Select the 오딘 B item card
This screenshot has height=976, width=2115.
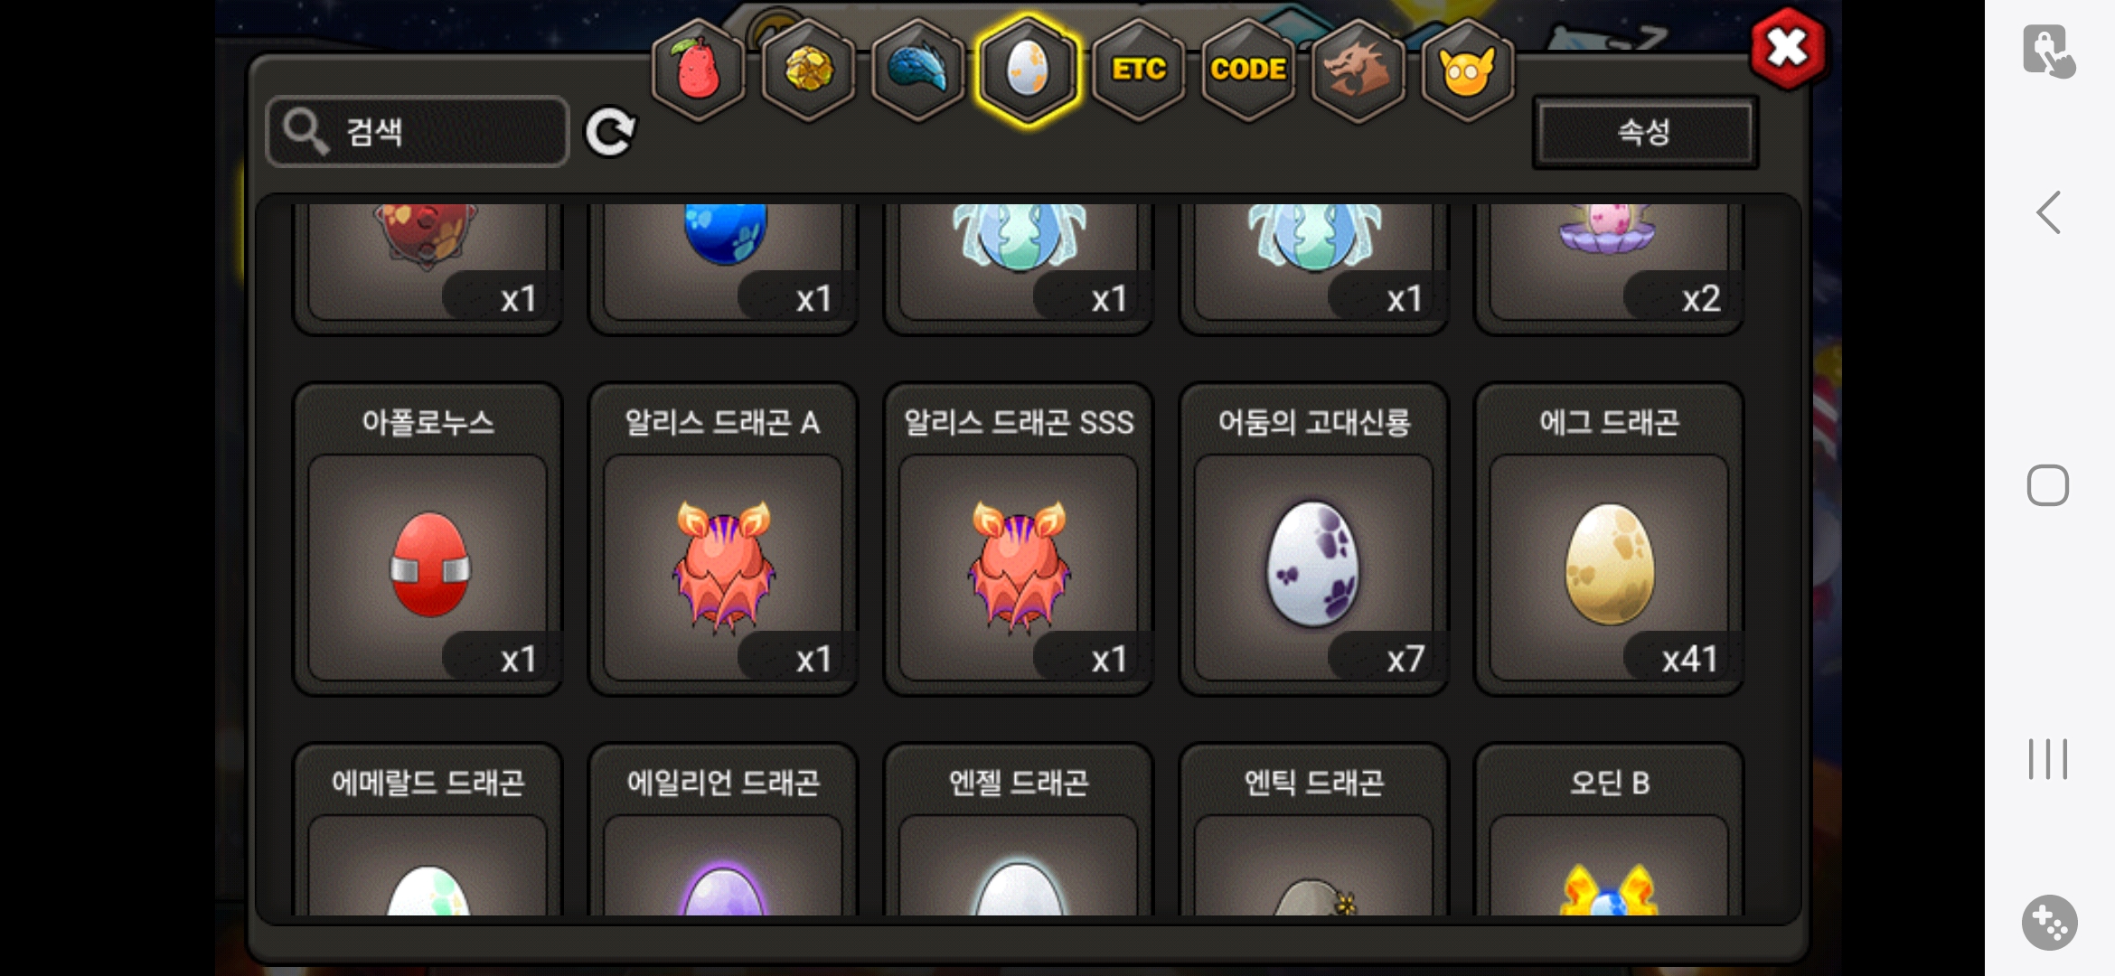coord(1609,830)
